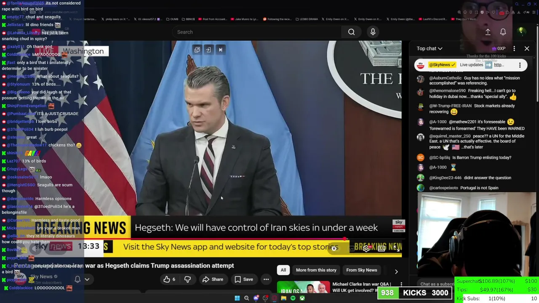Viewport: 539px width, 303px height.
Task: Enter fullscreen on the video player
Action: 396,249
